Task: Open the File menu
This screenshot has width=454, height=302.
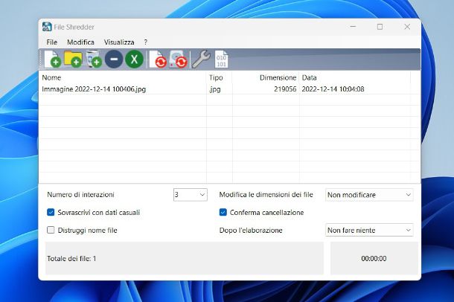Action: tap(52, 42)
